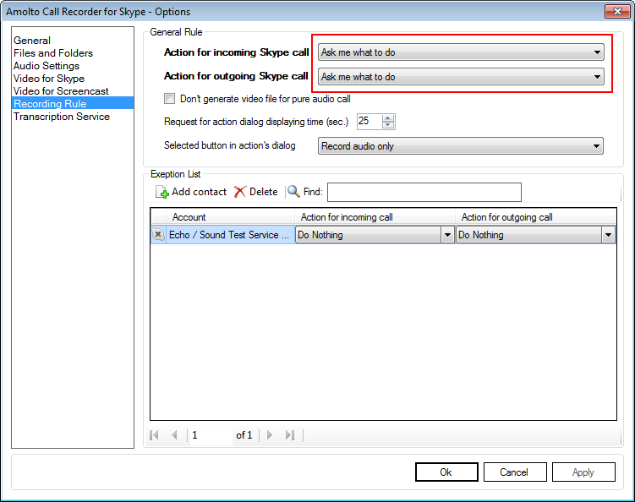Select Echo / Sound Test Service account cell
This screenshot has width=635, height=502.
[230, 235]
